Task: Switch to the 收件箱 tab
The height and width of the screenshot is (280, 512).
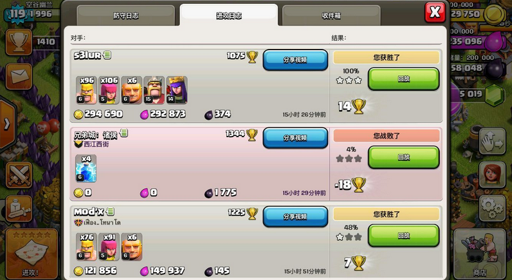Action: coord(331,15)
